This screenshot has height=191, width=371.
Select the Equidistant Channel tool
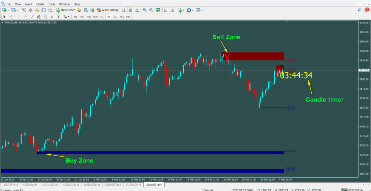[38, 17]
